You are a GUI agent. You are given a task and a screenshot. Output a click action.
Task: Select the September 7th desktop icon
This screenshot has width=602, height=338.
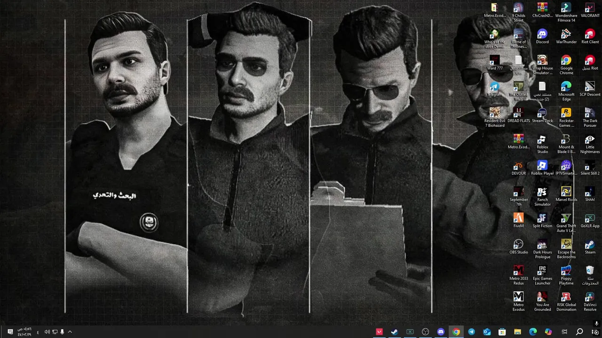tap(518, 197)
